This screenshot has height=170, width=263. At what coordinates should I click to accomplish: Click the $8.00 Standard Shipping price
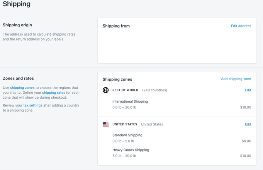[246, 141]
